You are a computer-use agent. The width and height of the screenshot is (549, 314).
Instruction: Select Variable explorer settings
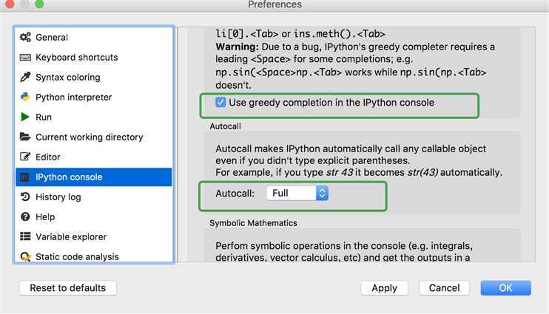(x=94, y=236)
